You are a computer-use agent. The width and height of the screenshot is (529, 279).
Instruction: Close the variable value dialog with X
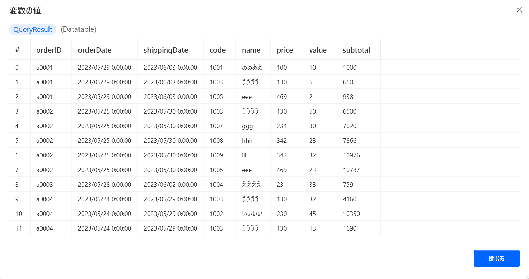click(519, 10)
